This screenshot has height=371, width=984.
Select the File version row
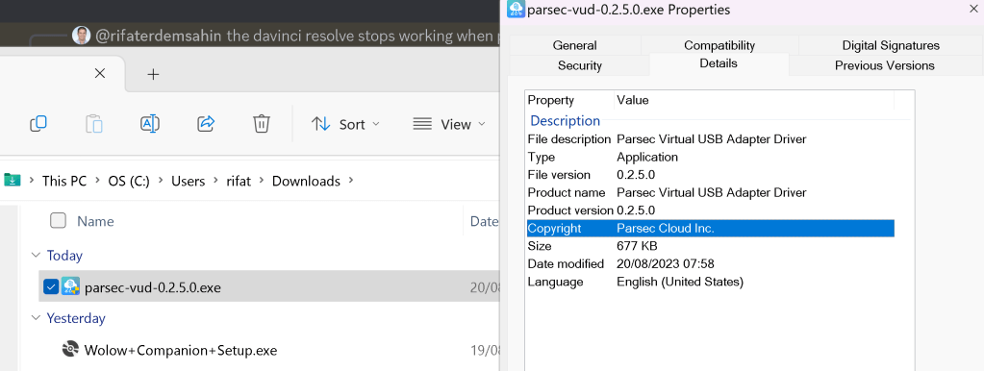pos(711,175)
